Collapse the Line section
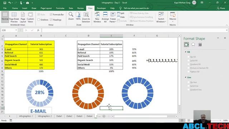229x129 pixels. [x=185, y=77]
